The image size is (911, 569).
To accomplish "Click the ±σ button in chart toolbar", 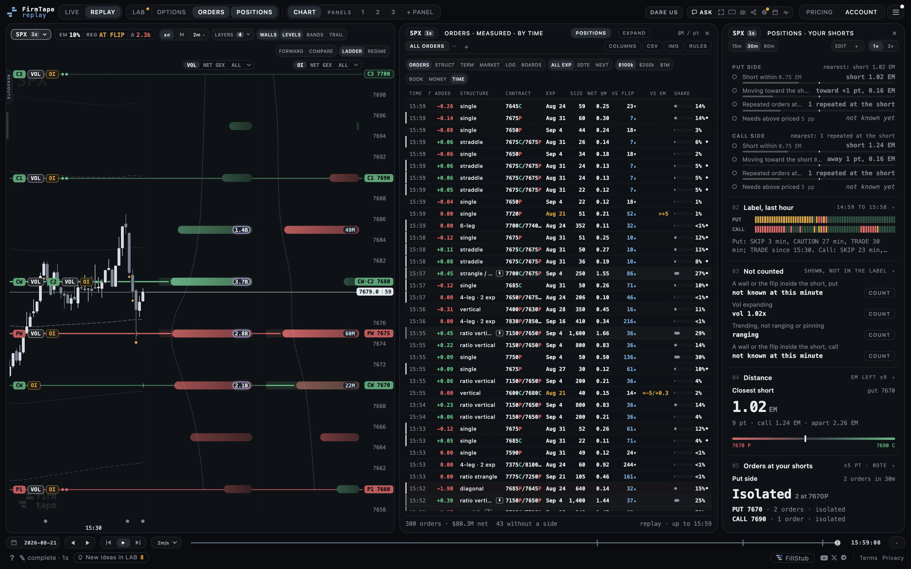I will click(x=167, y=35).
